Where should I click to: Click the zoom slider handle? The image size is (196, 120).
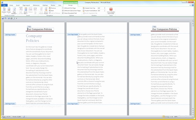tap(186, 117)
